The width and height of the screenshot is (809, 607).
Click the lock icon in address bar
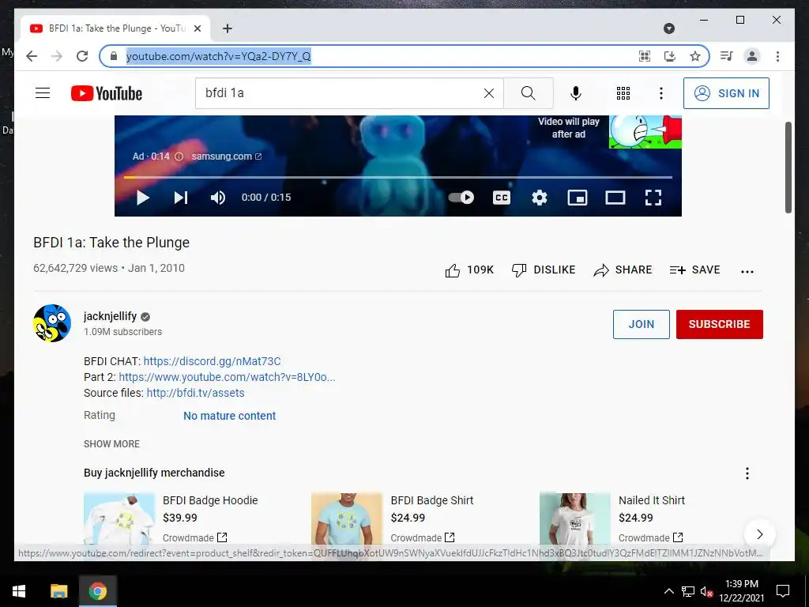coord(114,56)
